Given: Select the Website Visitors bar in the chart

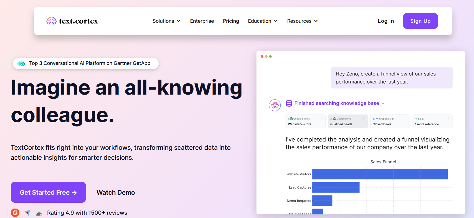Looking at the screenshot, I should [380, 174].
